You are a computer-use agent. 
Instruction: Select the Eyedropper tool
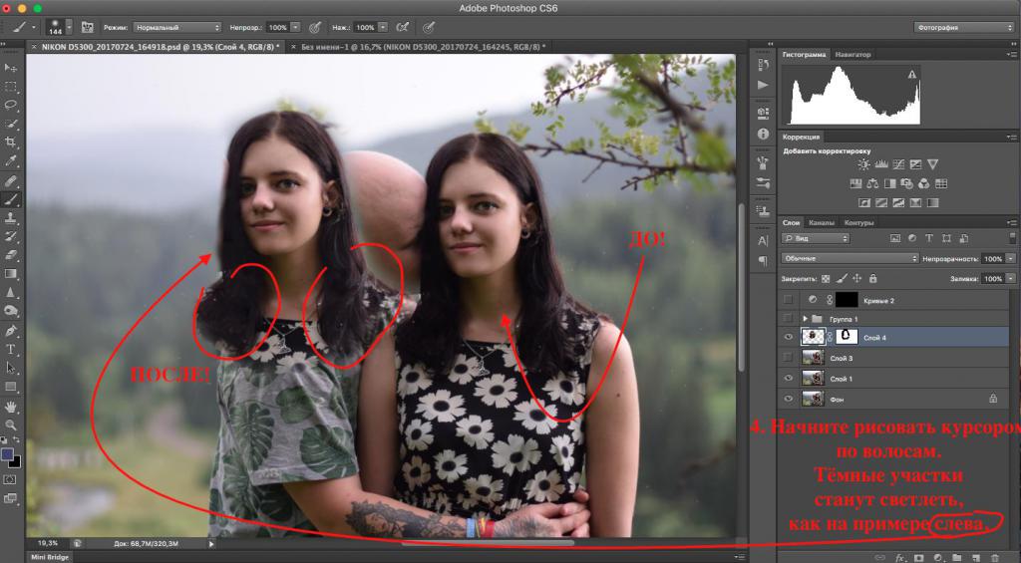pyautogui.click(x=10, y=160)
